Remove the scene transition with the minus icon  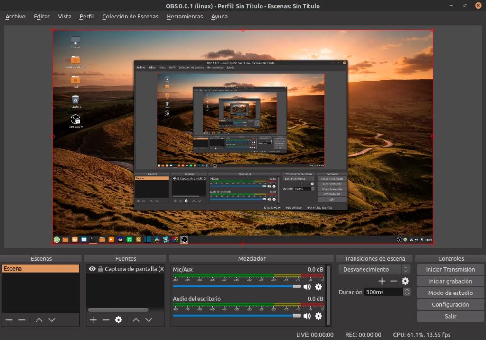[x=393, y=281]
